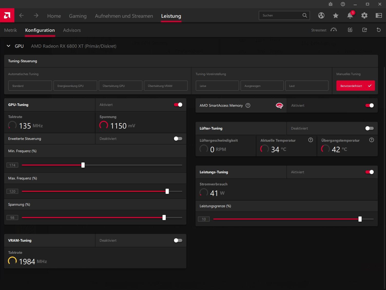The width and height of the screenshot is (386, 290).
Task: Open Aufnehmen und Streamen tab
Action: coord(124,16)
